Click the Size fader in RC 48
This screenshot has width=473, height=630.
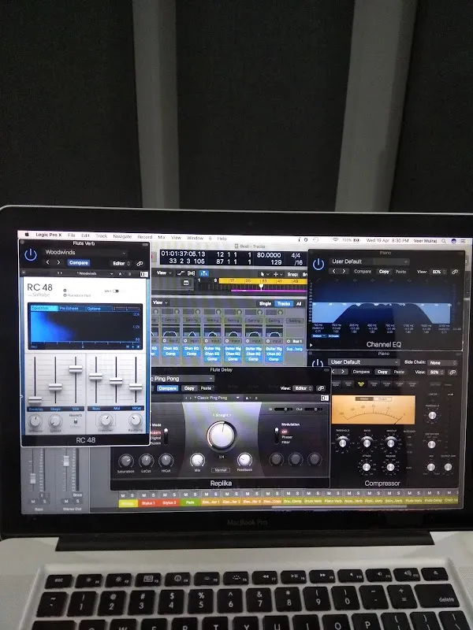click(75, 369)
